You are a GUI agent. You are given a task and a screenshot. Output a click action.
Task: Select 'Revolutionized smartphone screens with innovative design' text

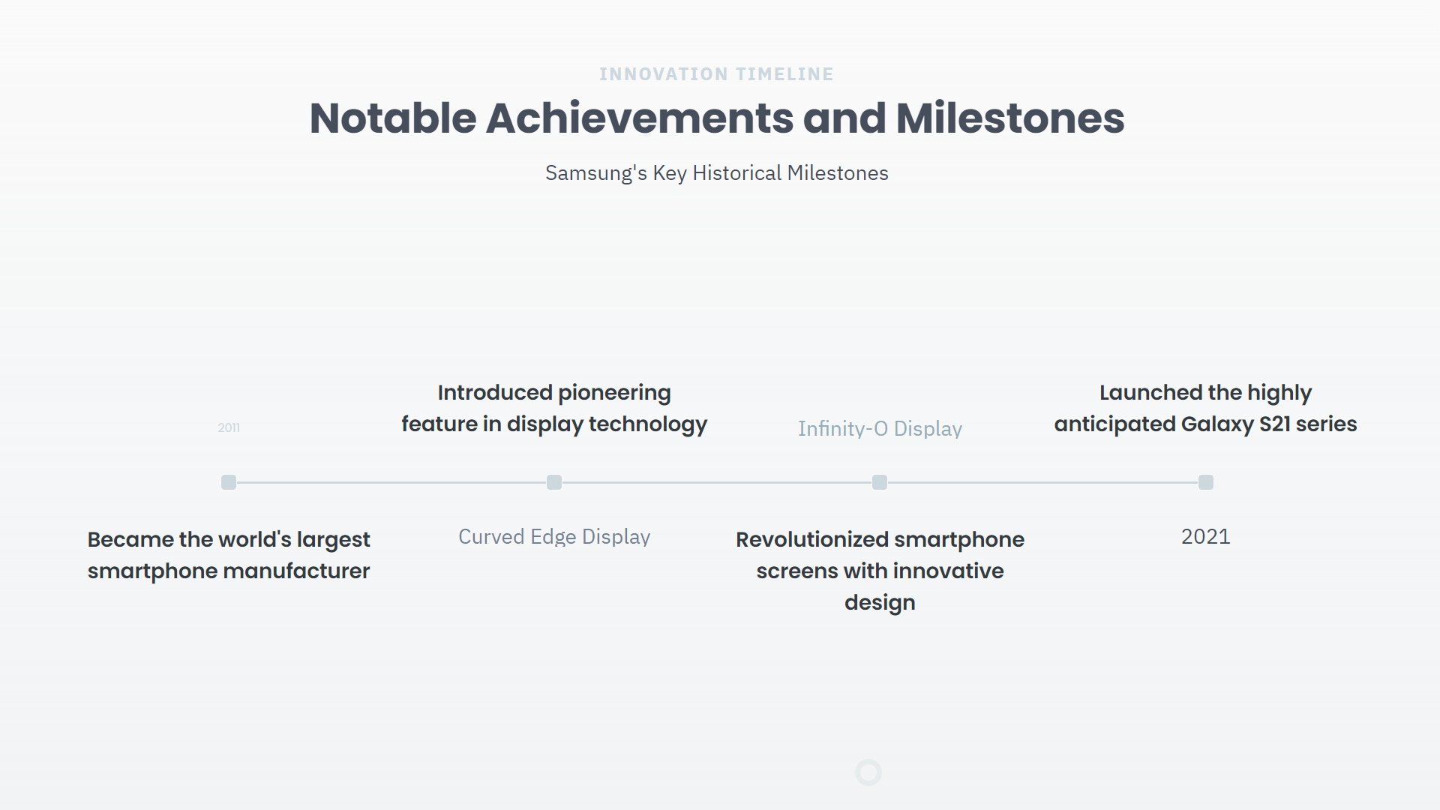880,571
